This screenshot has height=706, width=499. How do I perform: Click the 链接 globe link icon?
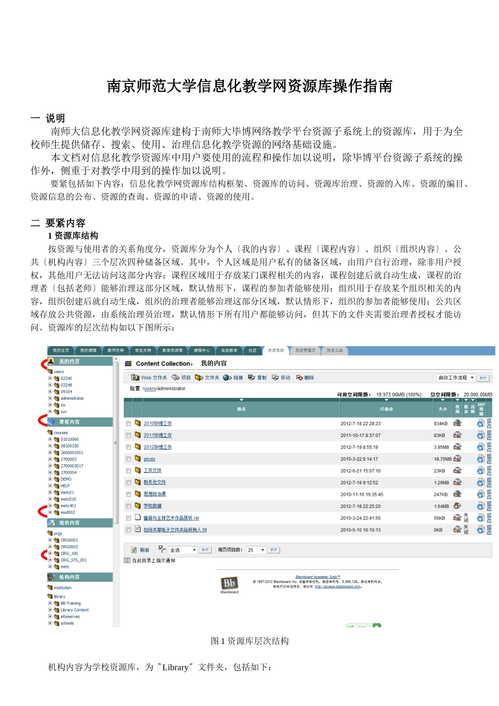[227, 378]
